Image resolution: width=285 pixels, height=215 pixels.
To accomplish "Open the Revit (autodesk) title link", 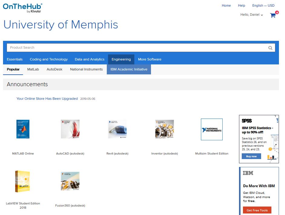I will tap(117, 154).
